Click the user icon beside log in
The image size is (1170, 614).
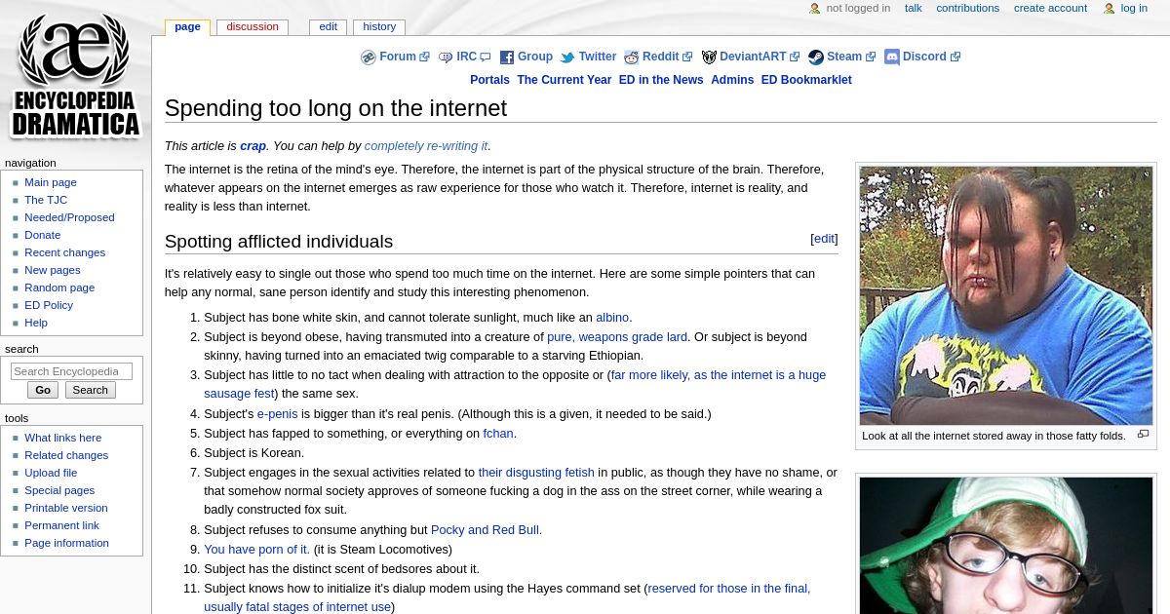[1109, 9]
